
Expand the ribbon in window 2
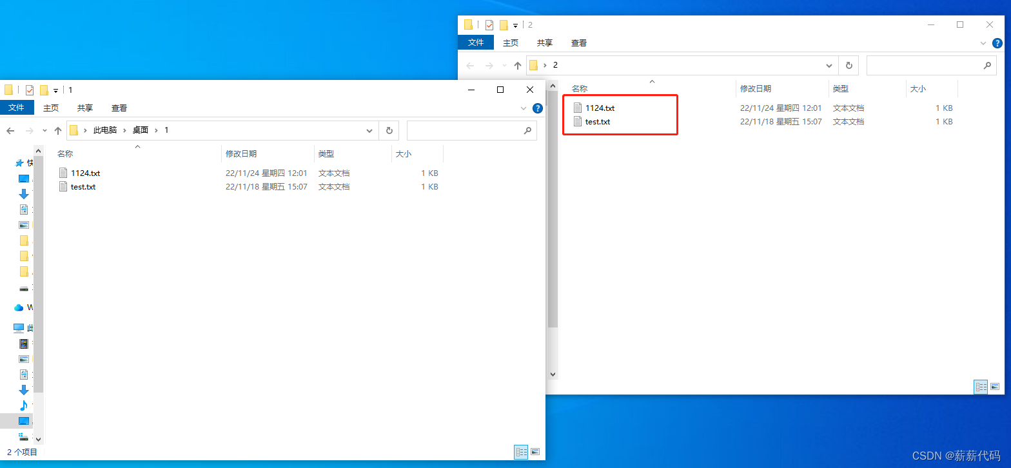983,43
